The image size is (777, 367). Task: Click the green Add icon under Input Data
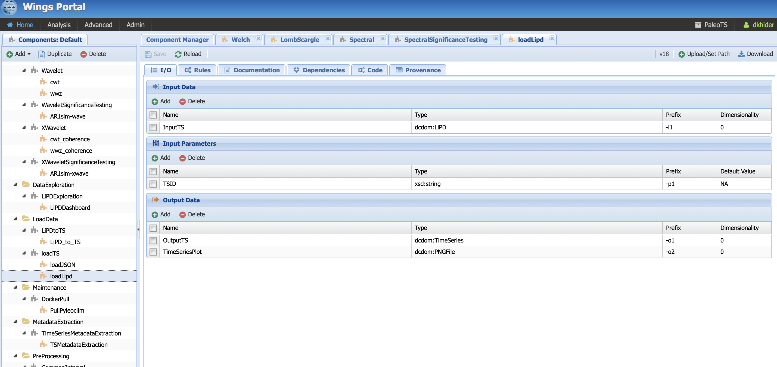pos(155,101)
